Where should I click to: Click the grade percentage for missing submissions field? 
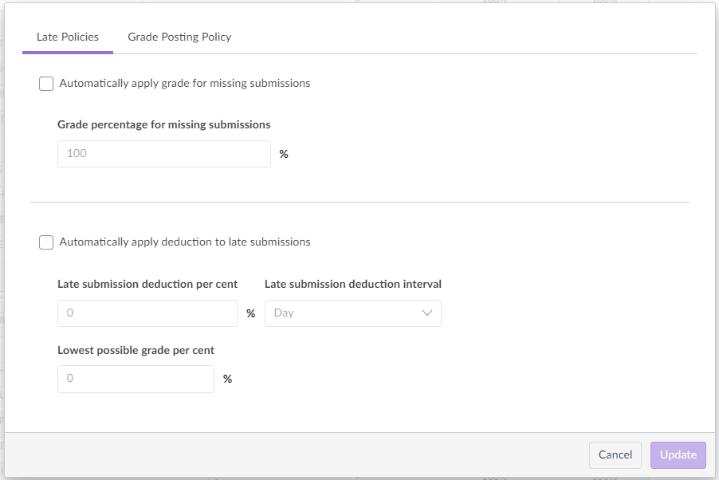click(164, 154)
